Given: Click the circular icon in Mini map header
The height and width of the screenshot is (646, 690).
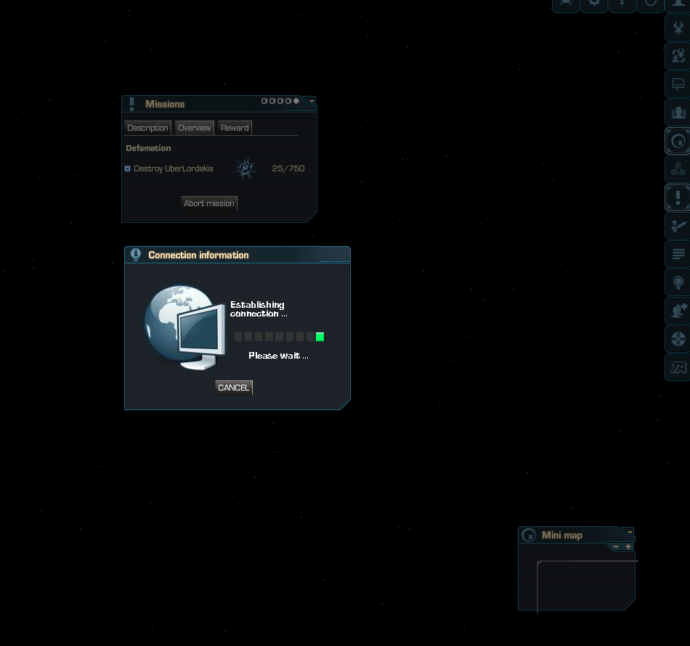Looking at the screenshot, I should (x=529, y=535).
